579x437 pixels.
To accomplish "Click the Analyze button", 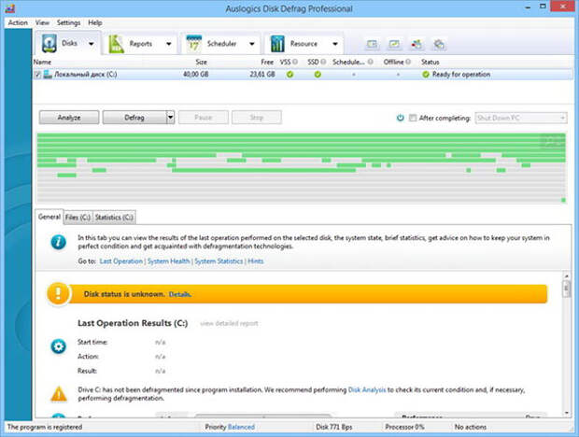I will pos(69,118).
